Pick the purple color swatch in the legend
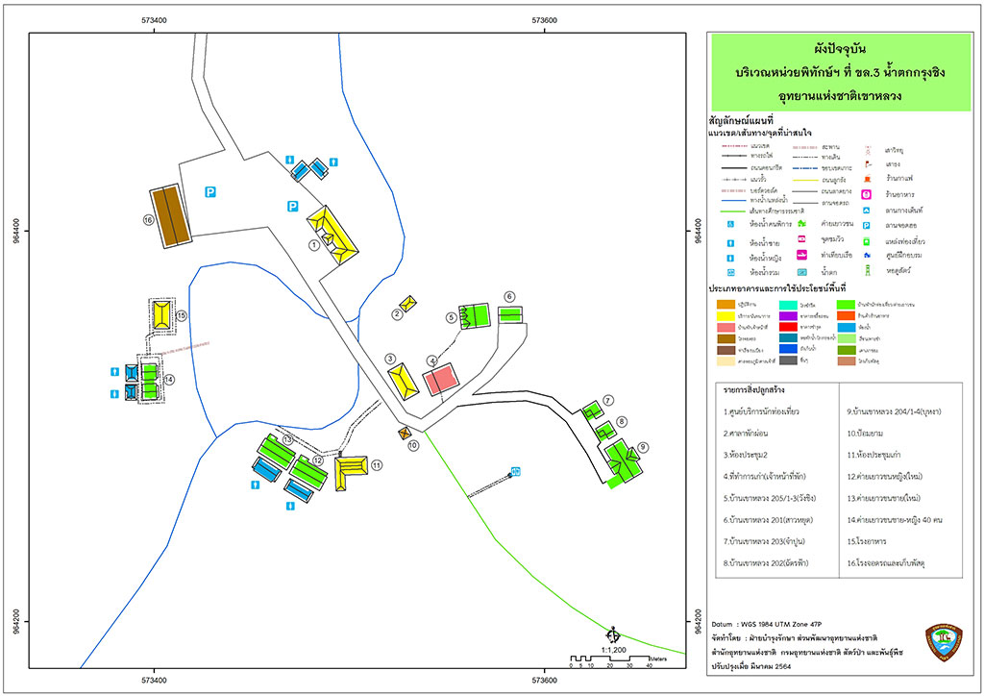 coord(788,315)
